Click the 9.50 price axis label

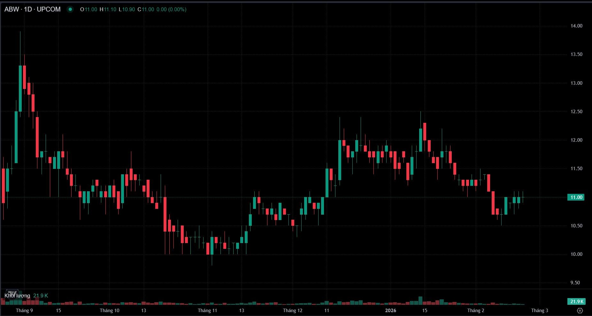[x=576, y=283]
